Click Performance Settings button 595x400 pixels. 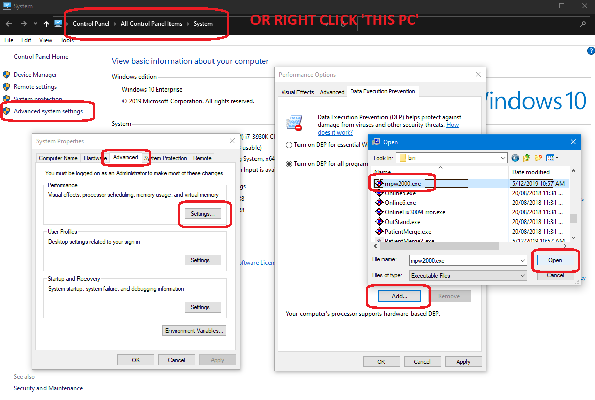[202, 214]
